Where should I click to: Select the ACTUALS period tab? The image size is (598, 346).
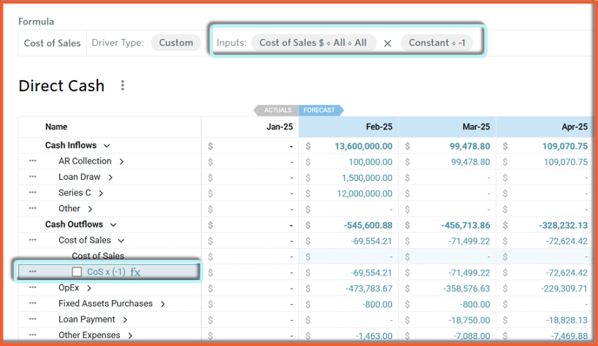tap(276, 110)
